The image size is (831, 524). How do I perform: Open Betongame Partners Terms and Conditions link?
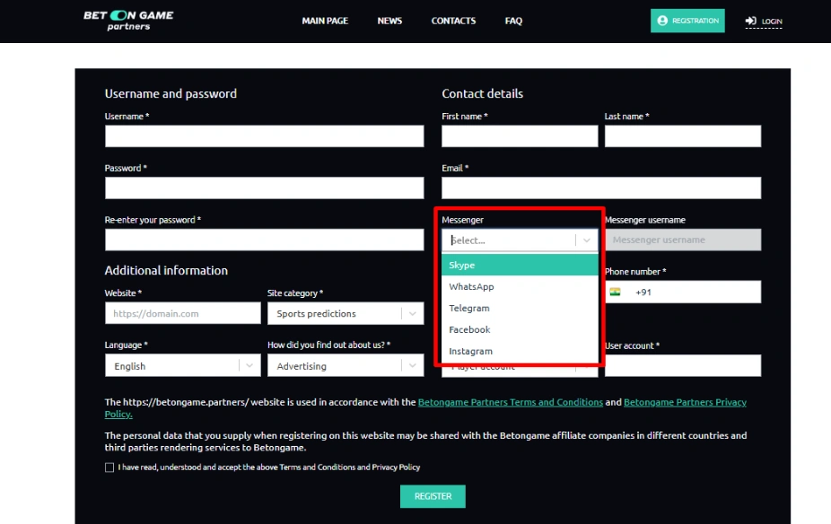click(510, 403)
